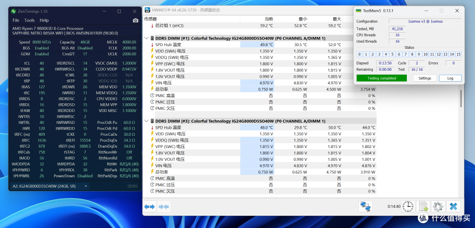This screenshot has height=228, width=475.
Task: Click the TestMem5 app icon in its title bar
Action: click(x=358, y=11)
